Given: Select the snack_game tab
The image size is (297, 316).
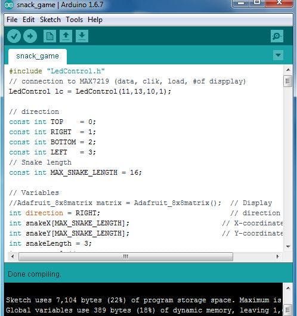Looking at the screenshot, I should point(38,56).
